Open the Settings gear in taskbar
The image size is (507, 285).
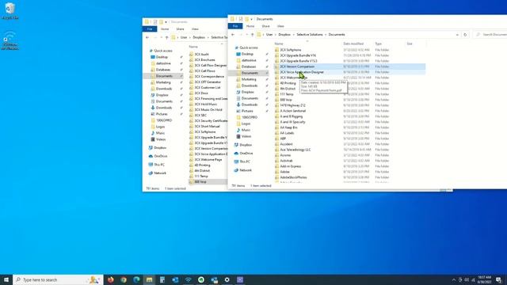pos(227,279)
